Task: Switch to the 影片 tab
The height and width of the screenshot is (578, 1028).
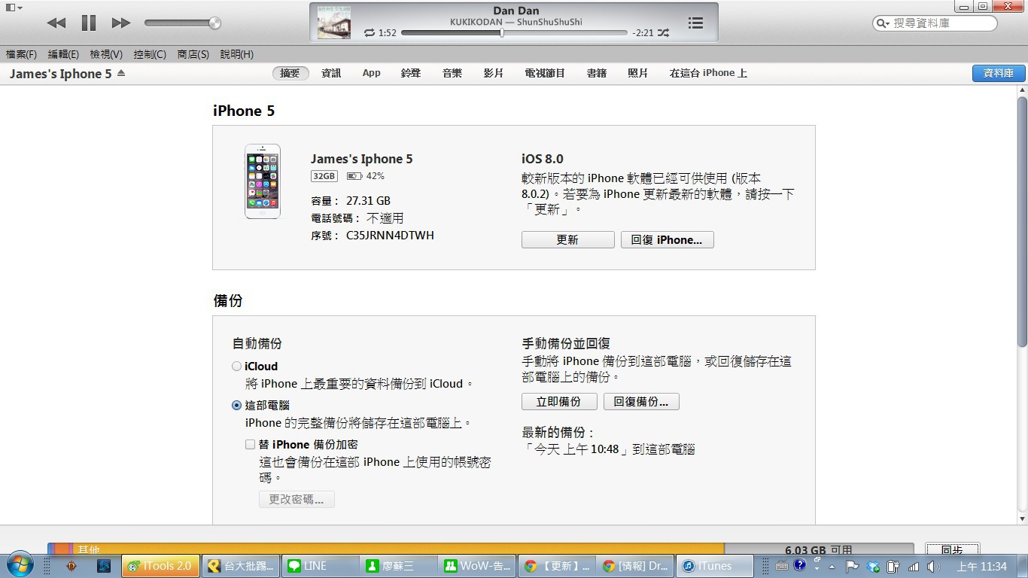Action: click(x=494, y=73)
